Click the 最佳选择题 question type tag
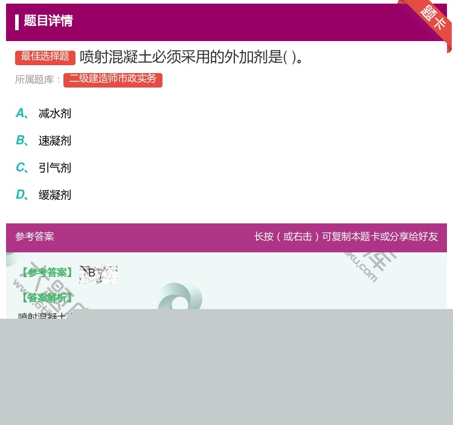 (x=45, y=57)
